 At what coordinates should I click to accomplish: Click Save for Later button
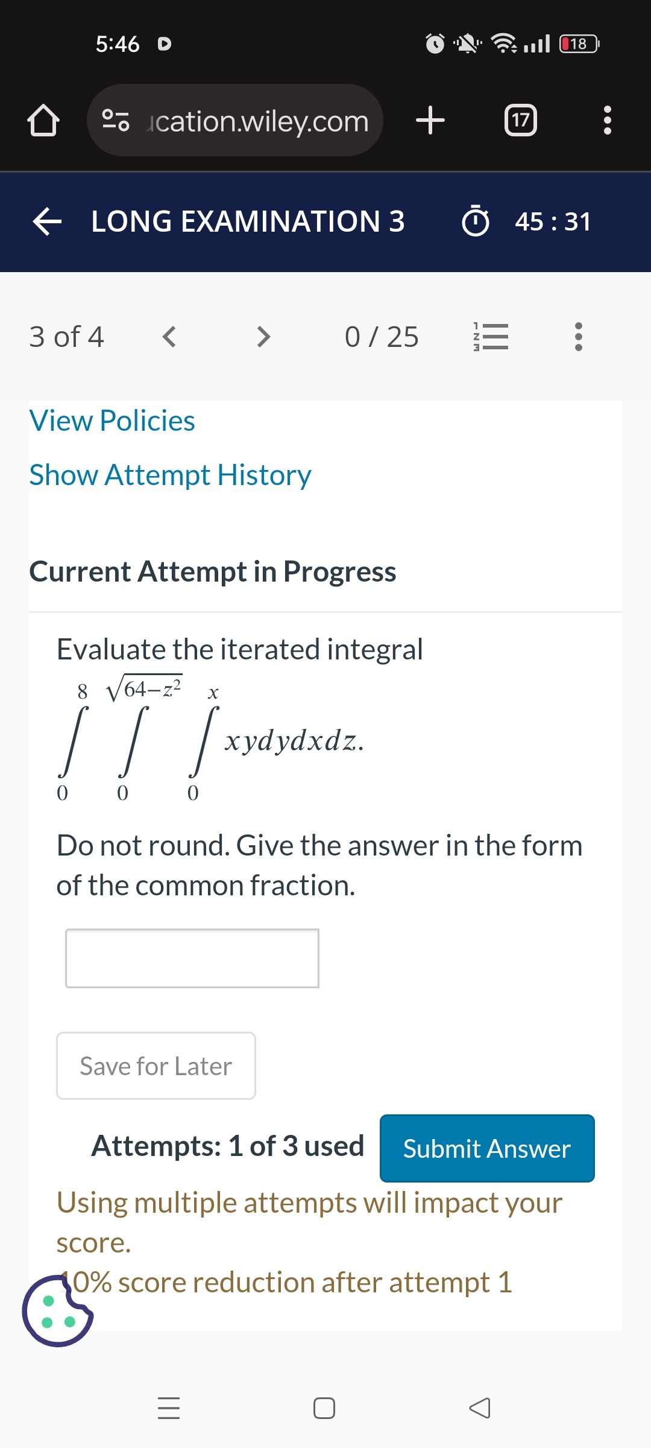(x=156, y=1065)
